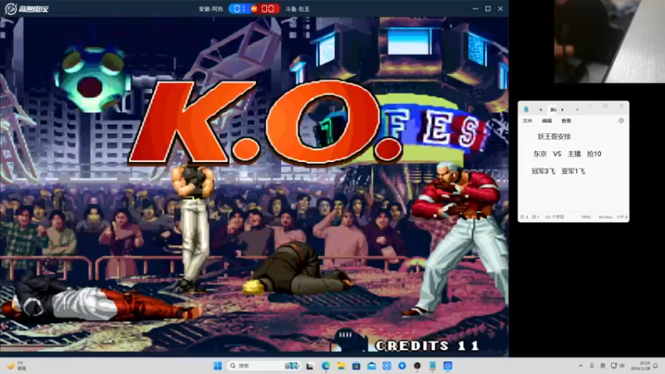Open Microsoft Store from the taskbar
665x374 pixels.
(357, 366)
